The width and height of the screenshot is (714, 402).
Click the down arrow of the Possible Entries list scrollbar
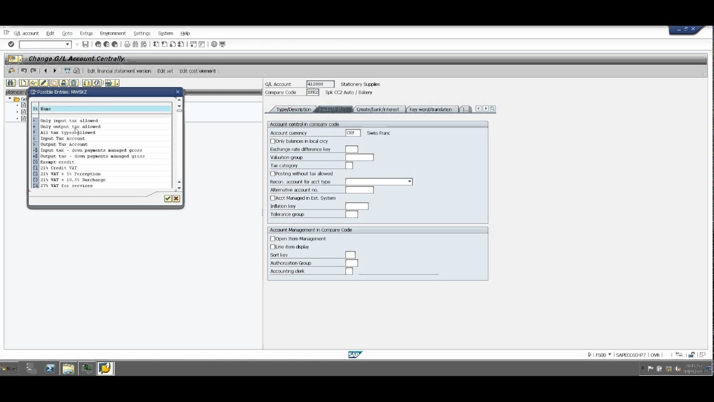coord(179,188)
